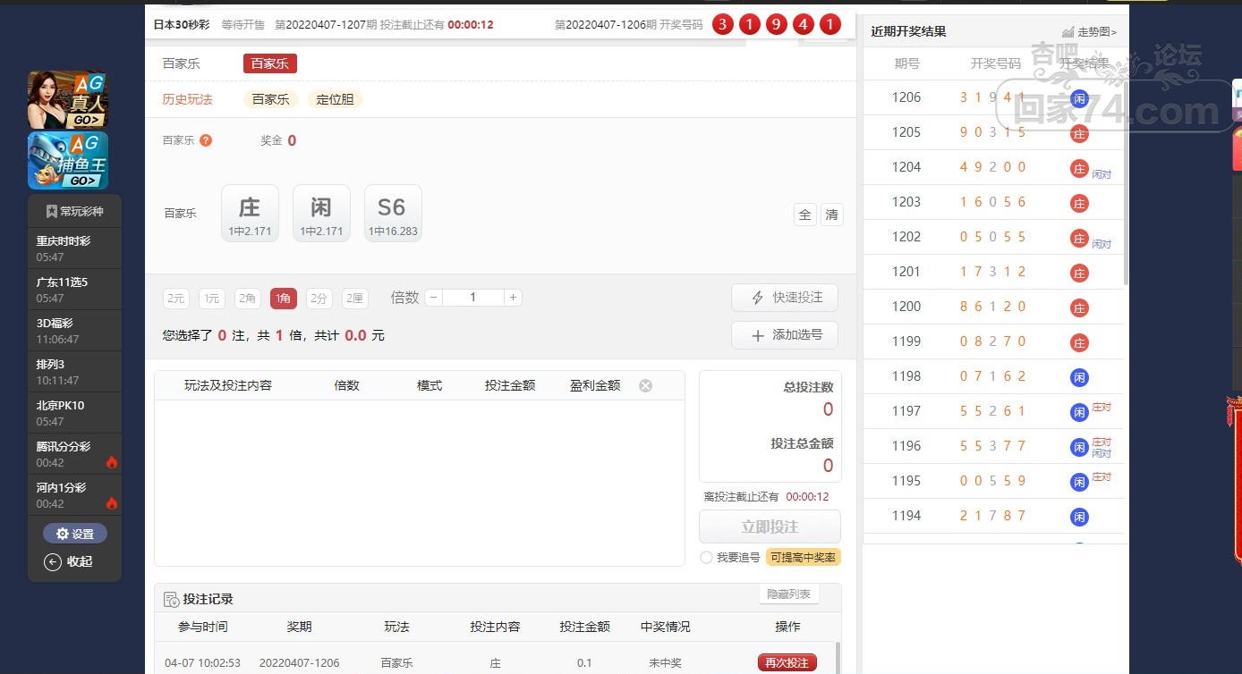Collapse sidebar with 收起 button
The image size is (1242, 674).
(69, 561)
